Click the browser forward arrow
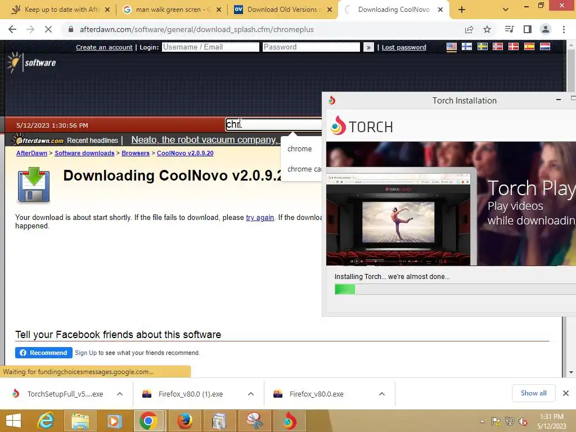Image resolution: width=576 pixels, height=432 pixels. pyautogui.click(x=30, y=29)
